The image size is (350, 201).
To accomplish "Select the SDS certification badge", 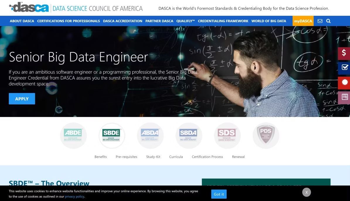I will click(x=227, y=135).
